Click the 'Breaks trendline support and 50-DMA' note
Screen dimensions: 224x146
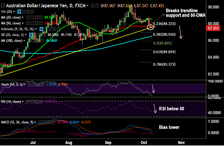coord(185,13)
